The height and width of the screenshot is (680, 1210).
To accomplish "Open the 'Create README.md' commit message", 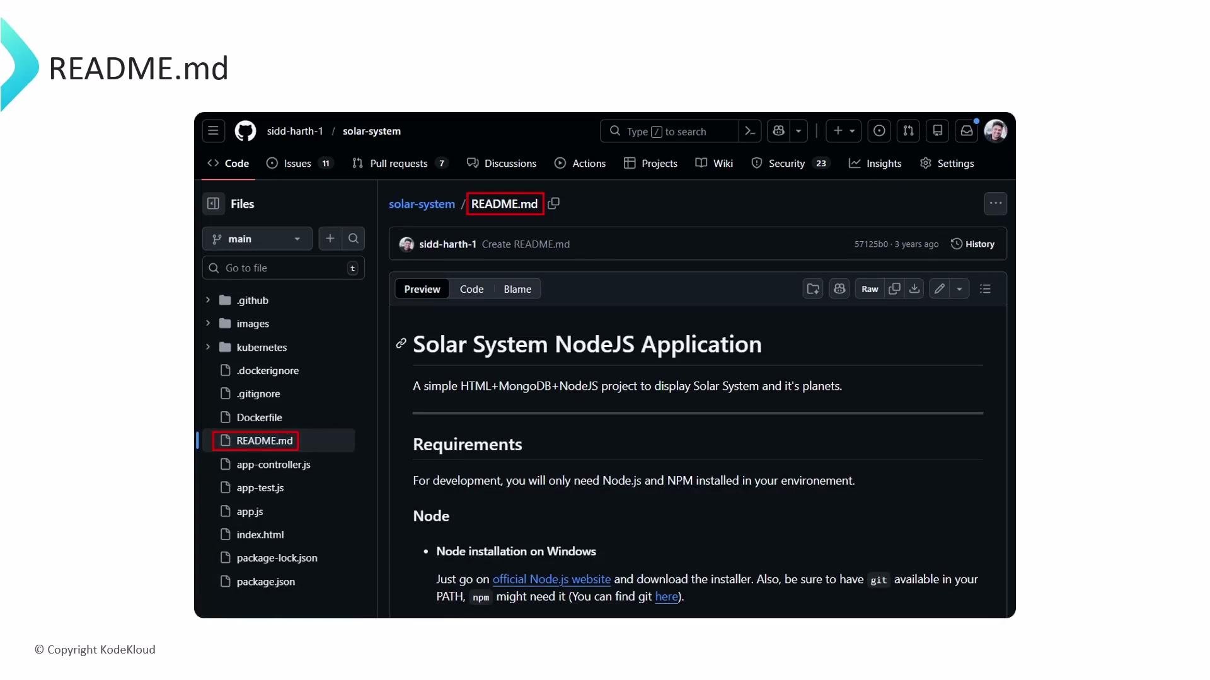I will coord(526,244).
